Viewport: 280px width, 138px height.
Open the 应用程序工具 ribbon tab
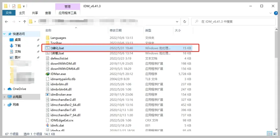click(x=67, y=13)
